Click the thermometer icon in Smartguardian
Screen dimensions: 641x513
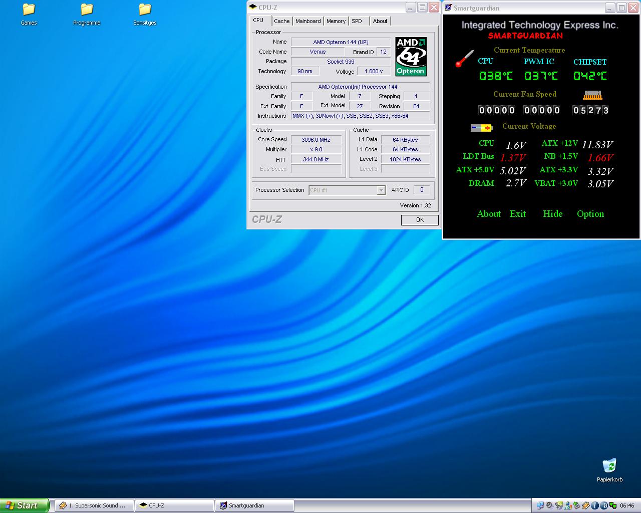(x=464, y=59)
